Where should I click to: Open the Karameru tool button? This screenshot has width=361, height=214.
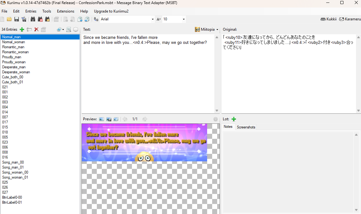coord(350,19)
